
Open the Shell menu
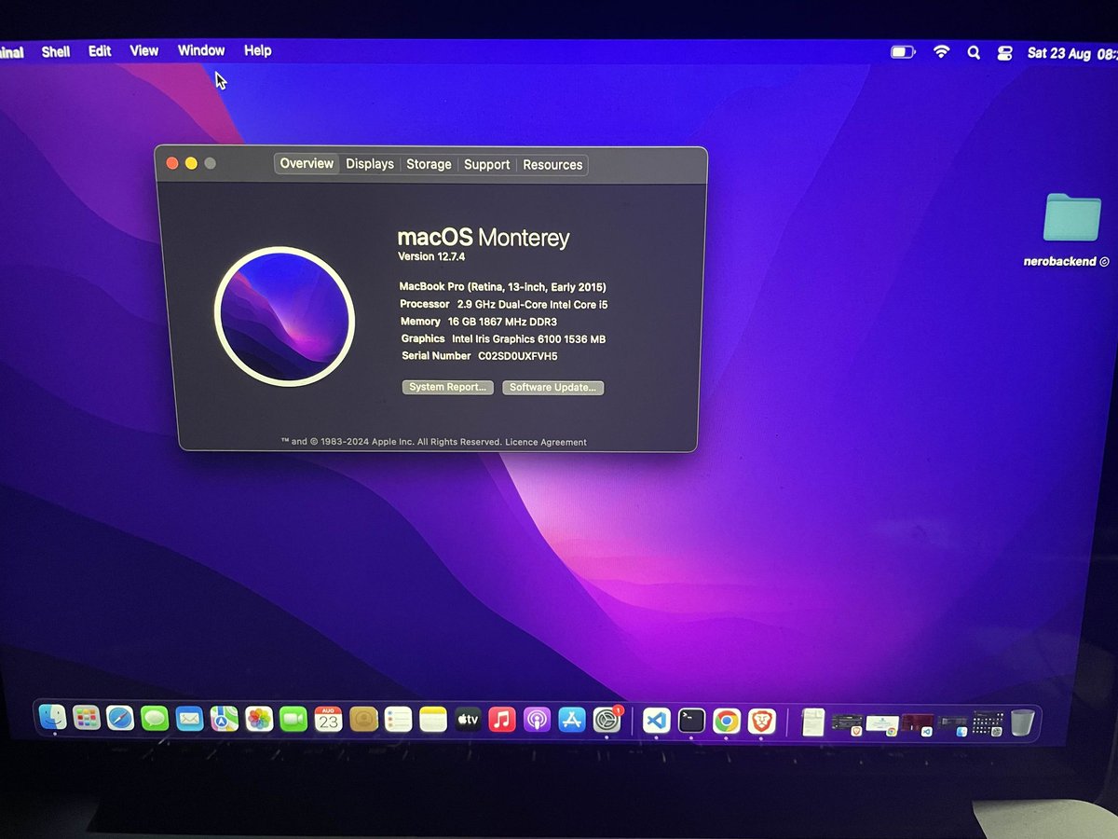(56, 51)
